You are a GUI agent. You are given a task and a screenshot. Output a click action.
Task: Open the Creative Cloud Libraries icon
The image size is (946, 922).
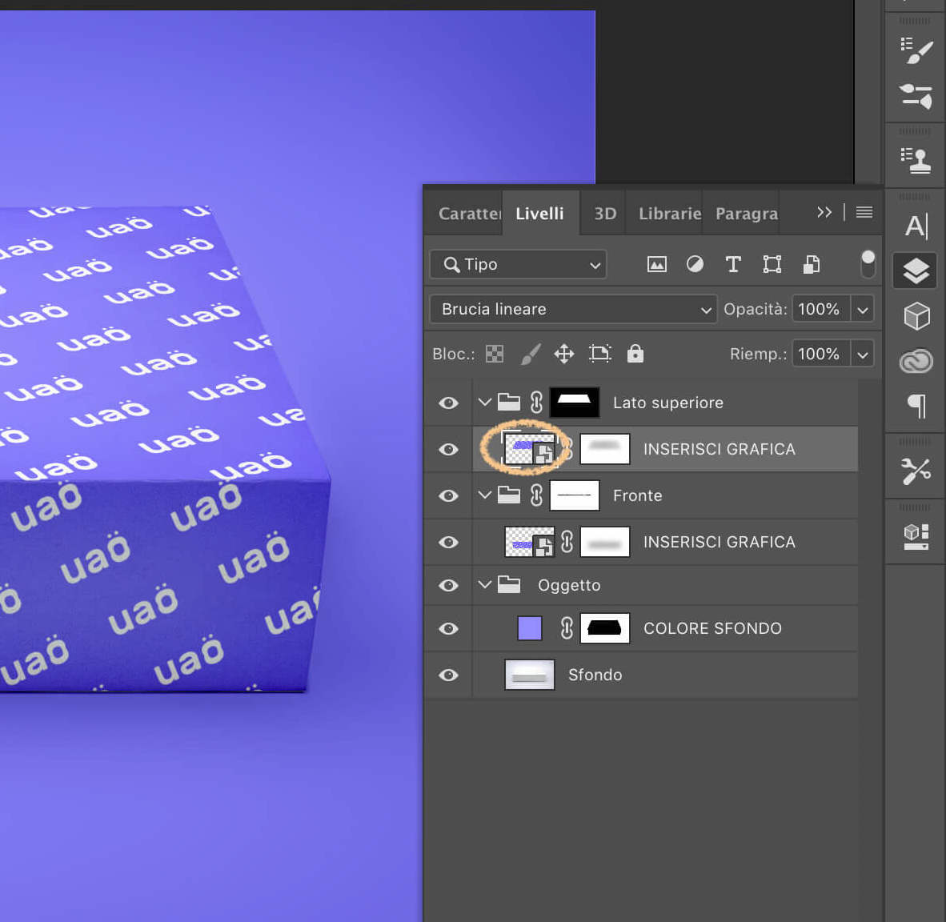(x=916, y=362)
